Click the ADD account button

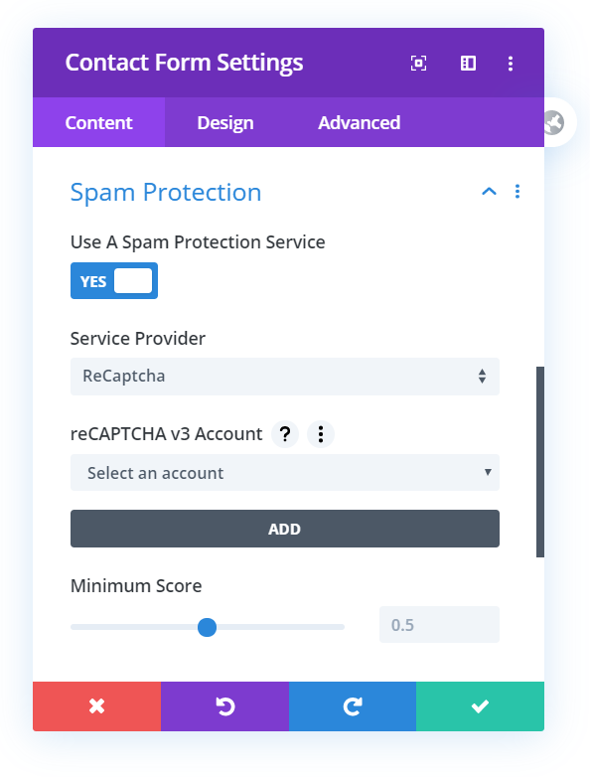(285, 529)
